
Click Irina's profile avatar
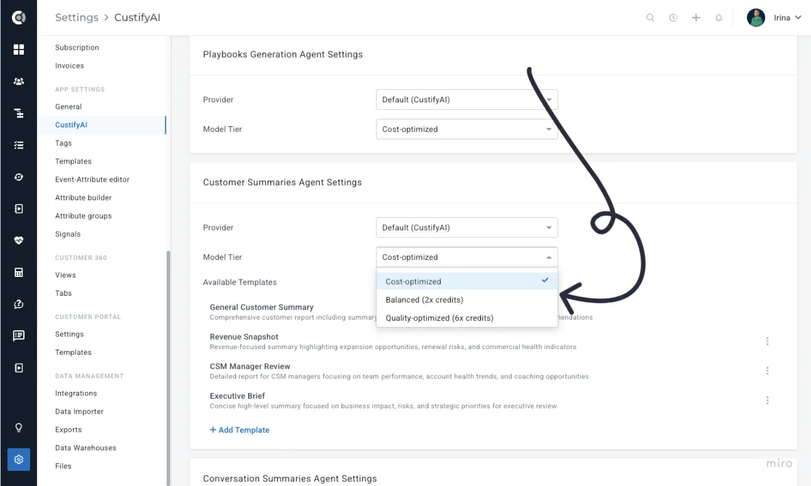pyautogui.click(x=756, y=18)
